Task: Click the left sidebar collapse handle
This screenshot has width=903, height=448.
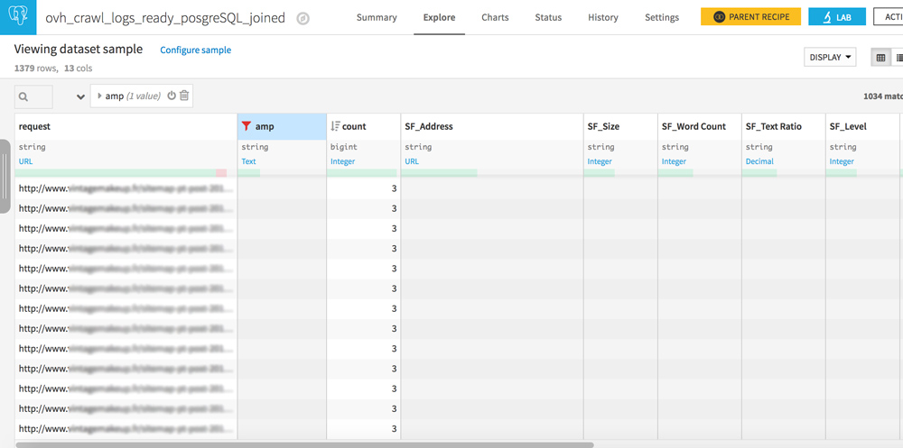Action: [4, 177]
